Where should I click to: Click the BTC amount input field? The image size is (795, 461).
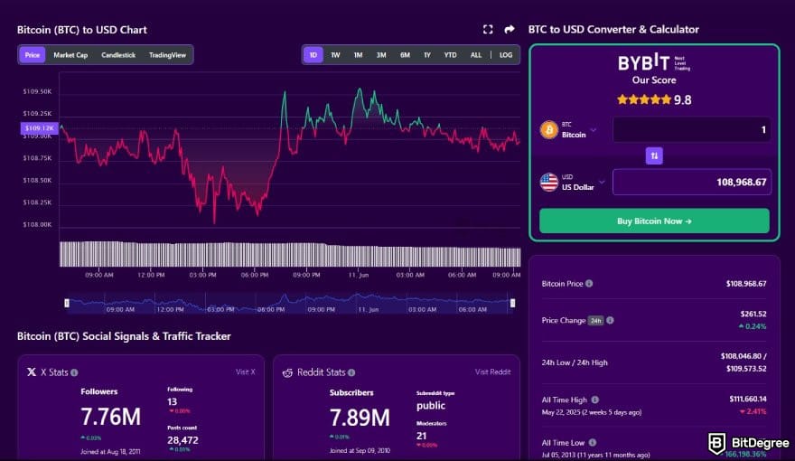coord(692,130)
